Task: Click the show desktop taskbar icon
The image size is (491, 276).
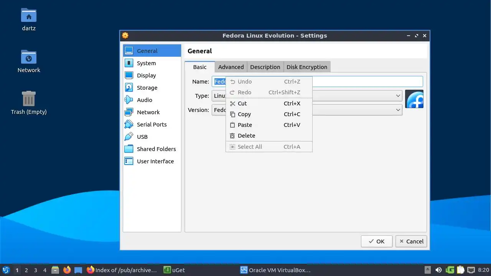Action: (x=78, y=270)
